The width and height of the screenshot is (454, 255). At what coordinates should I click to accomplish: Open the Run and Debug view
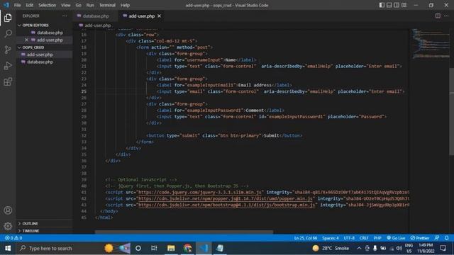8,66
